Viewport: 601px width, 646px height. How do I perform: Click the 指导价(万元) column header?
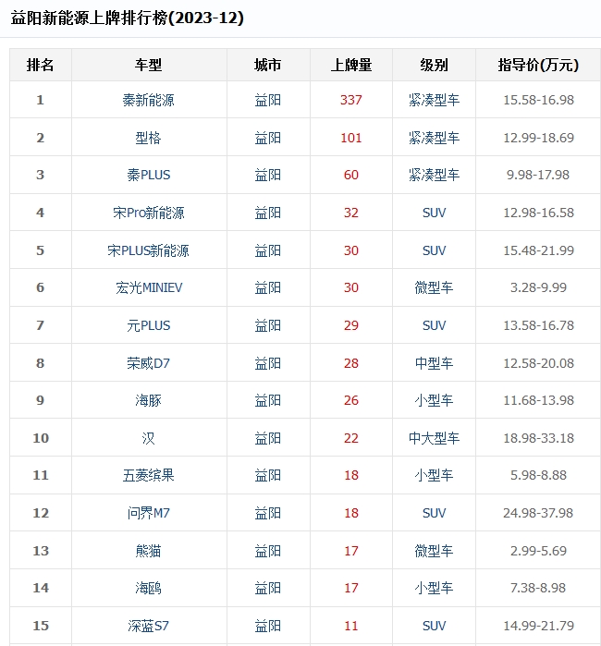[538, 65]
